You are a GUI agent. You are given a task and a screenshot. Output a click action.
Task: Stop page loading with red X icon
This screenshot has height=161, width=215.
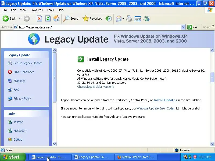[x=39, y=19]
